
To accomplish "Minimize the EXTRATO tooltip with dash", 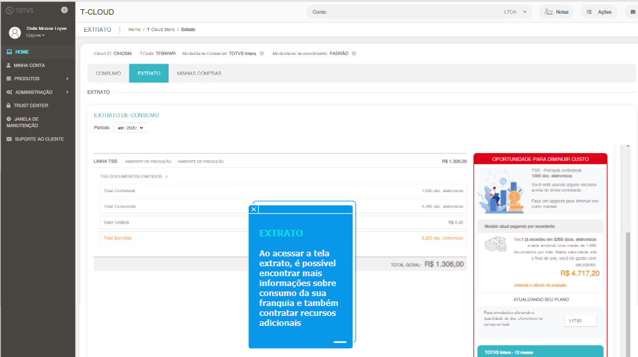I will (340, 342).
